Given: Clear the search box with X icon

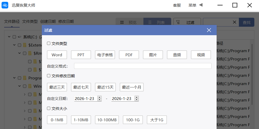Looking at the screenshot, I should click(234, 22).
